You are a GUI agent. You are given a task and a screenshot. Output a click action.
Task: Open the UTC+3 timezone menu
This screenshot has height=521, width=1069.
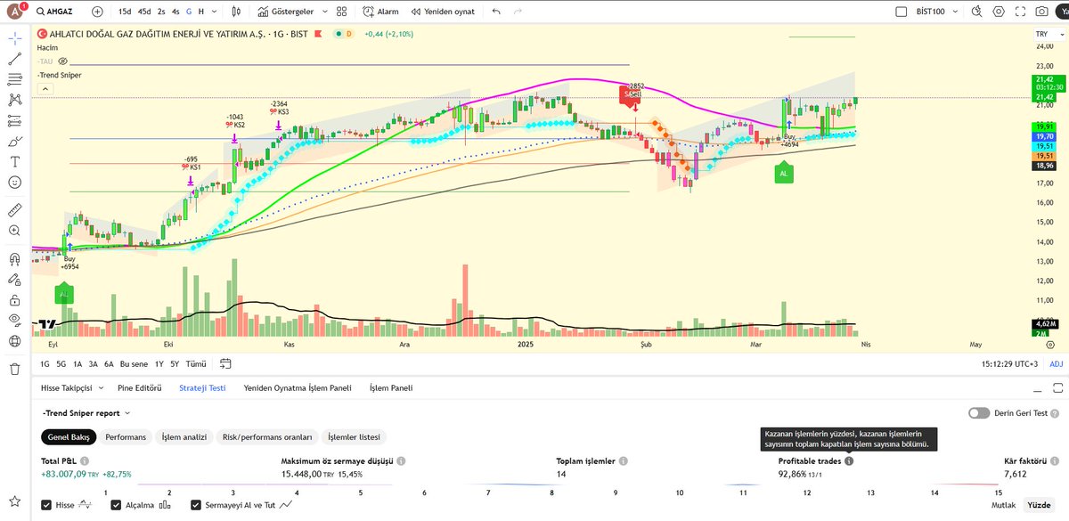click(x=1009, y=363)
